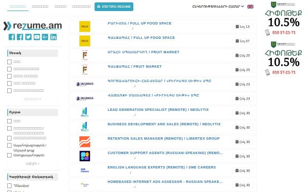Open the leftmost Facebook social icon
This screenshot has width=308, height=192.
click(12, 37)
